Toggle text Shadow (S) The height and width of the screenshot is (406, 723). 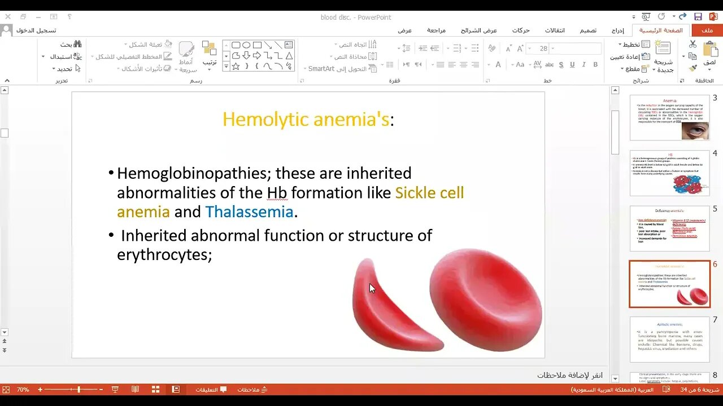[561, 65]
